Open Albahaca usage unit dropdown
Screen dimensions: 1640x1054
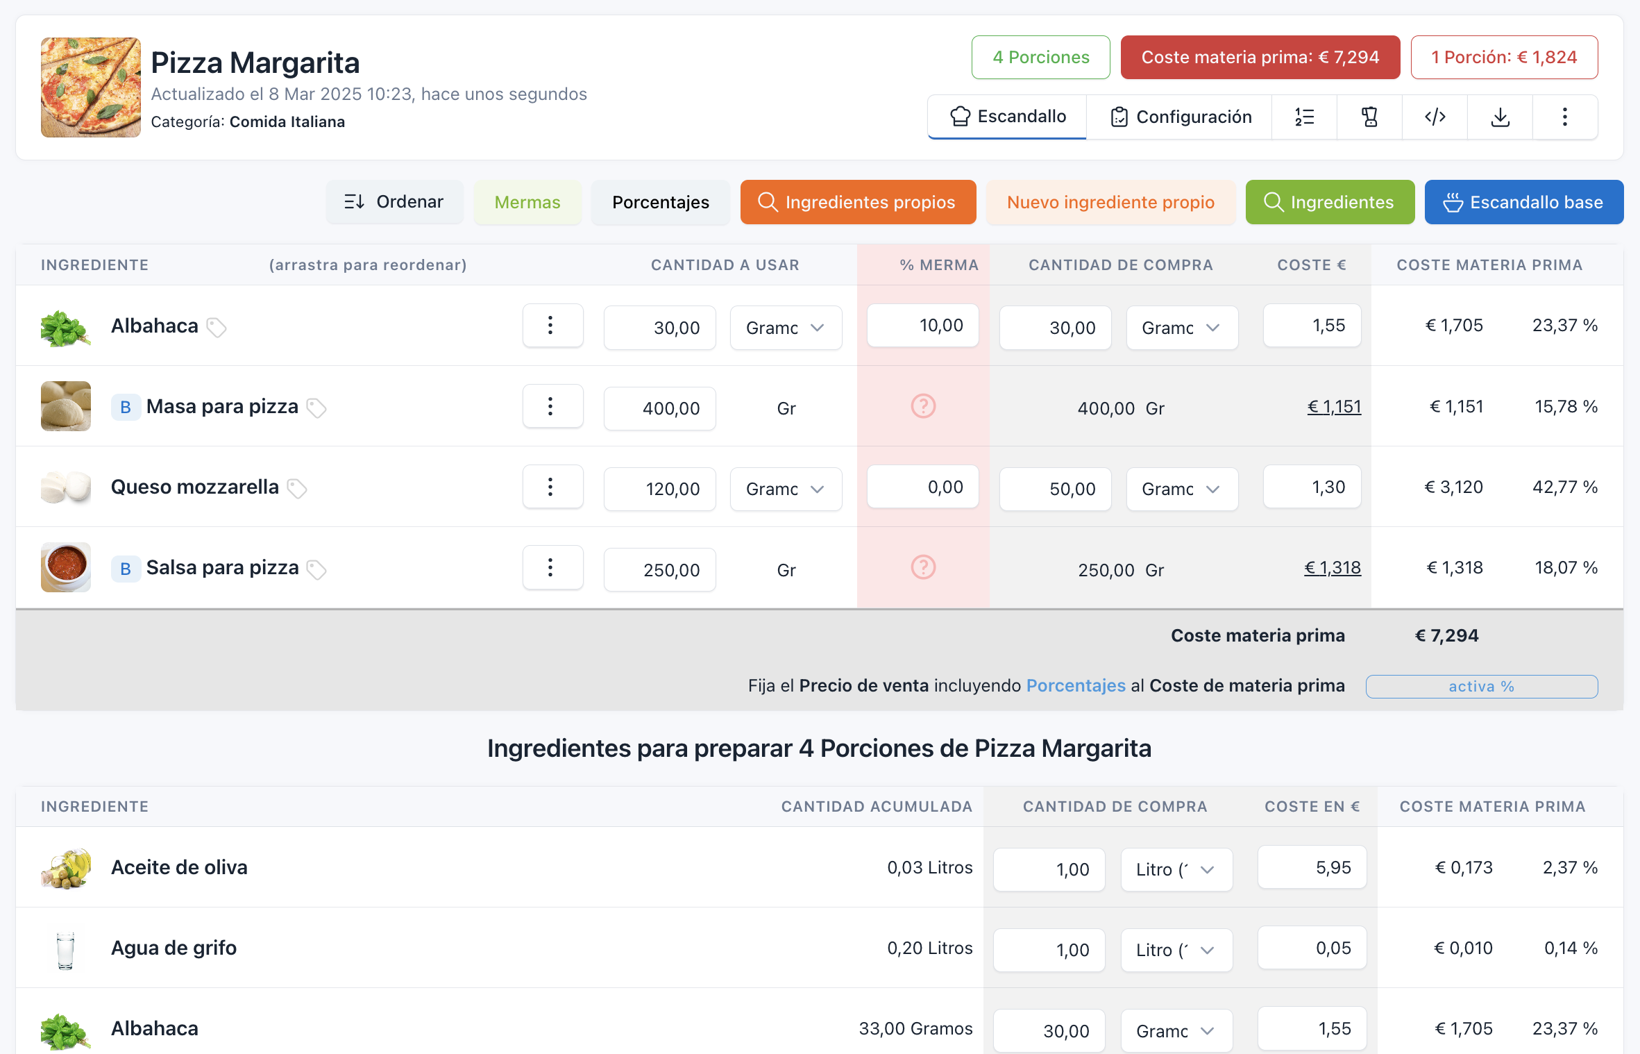(786, 328)
